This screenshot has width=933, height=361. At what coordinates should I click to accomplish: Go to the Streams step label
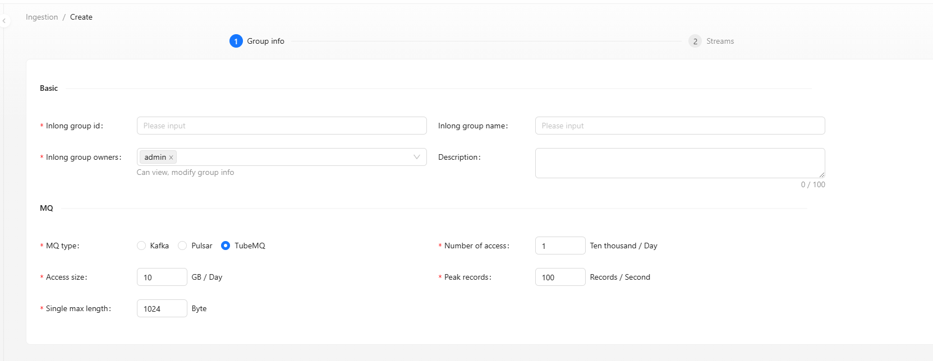pyautogui.click(x=720, y=41)
